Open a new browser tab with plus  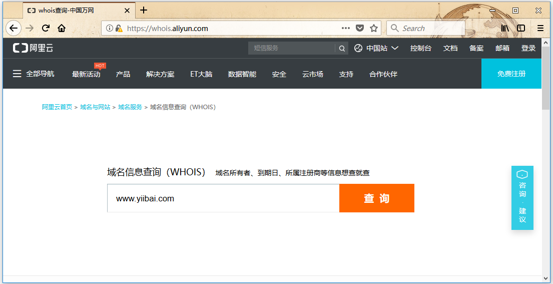pyautogui.click(x=144, y=10)
